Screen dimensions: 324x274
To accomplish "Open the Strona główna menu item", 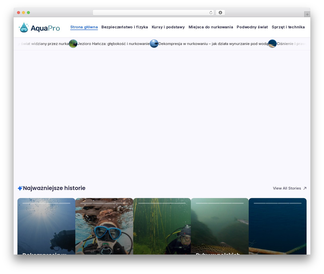I will click(x=84, y=27).
